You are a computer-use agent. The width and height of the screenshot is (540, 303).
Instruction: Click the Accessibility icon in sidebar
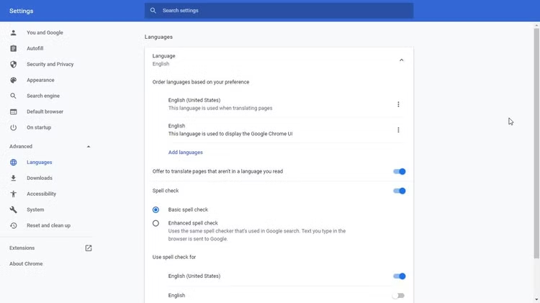13,194
